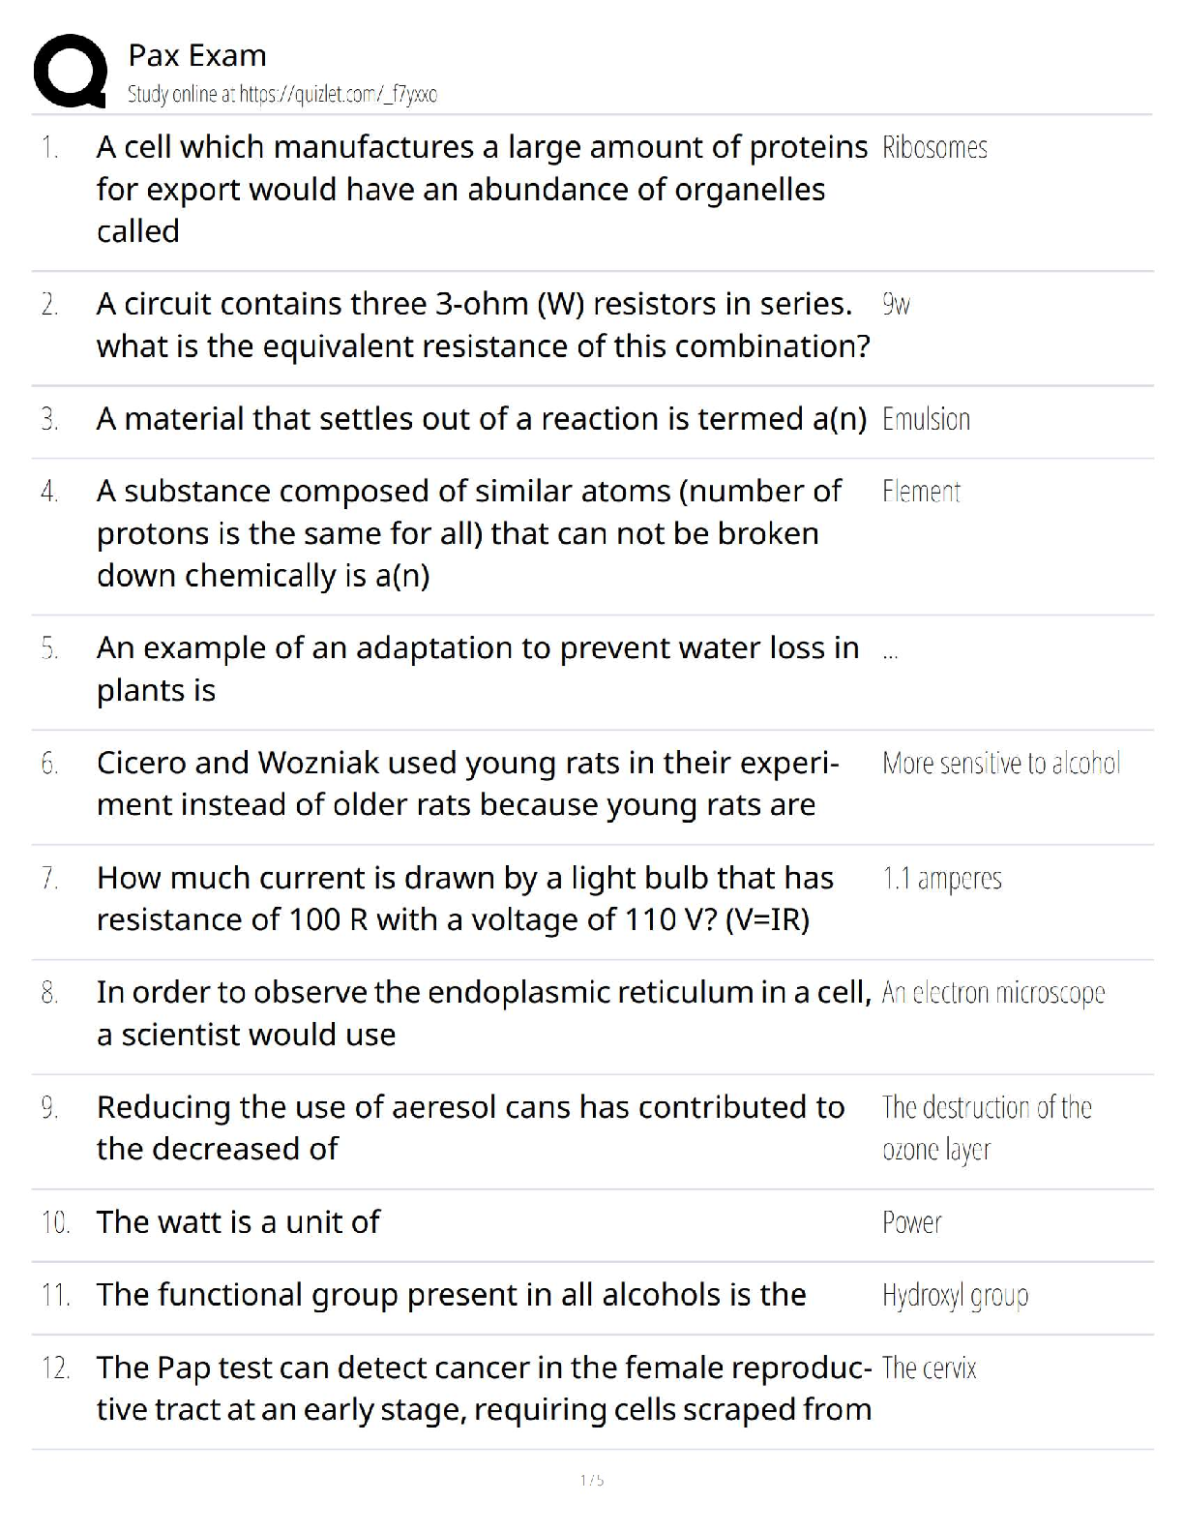
Task: Click the Quizlet Q logo icon
Action: (x=70, y=71)
